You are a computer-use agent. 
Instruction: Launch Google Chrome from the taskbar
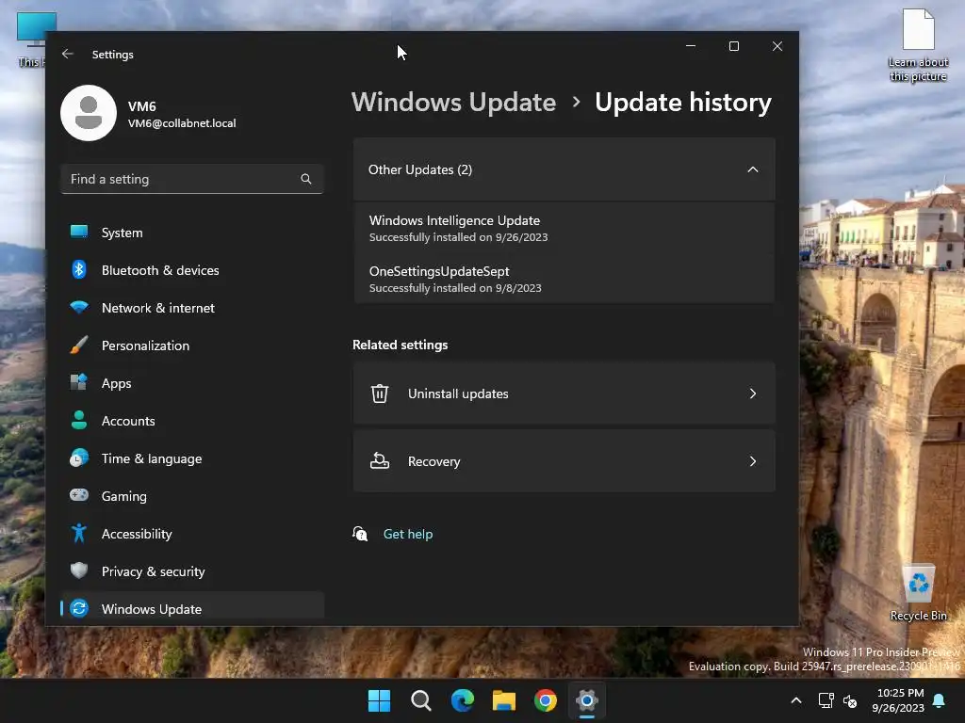(546, 700)
